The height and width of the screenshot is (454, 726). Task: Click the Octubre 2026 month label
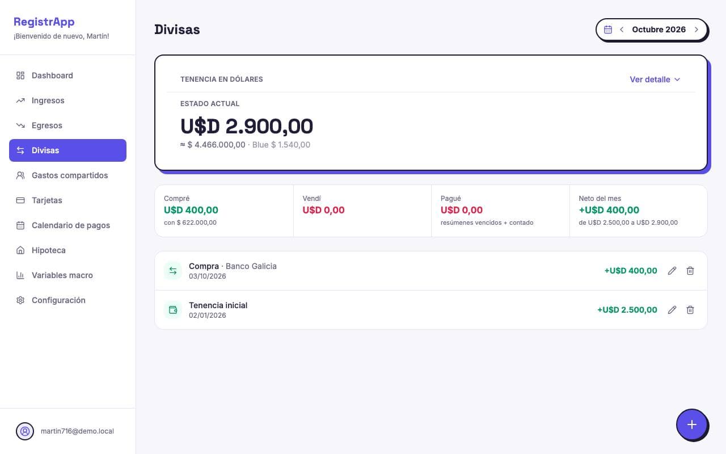click(x=659, y=30)
